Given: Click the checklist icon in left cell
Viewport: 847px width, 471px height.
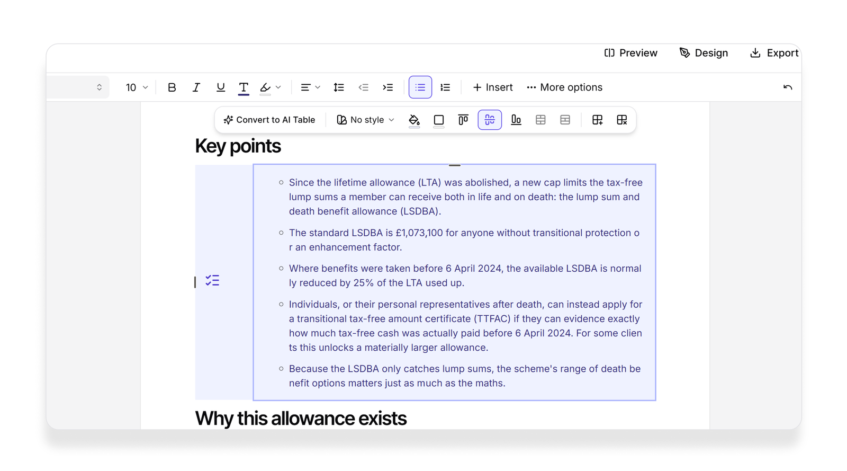Looking at the screenshot, I should point(212,280).
